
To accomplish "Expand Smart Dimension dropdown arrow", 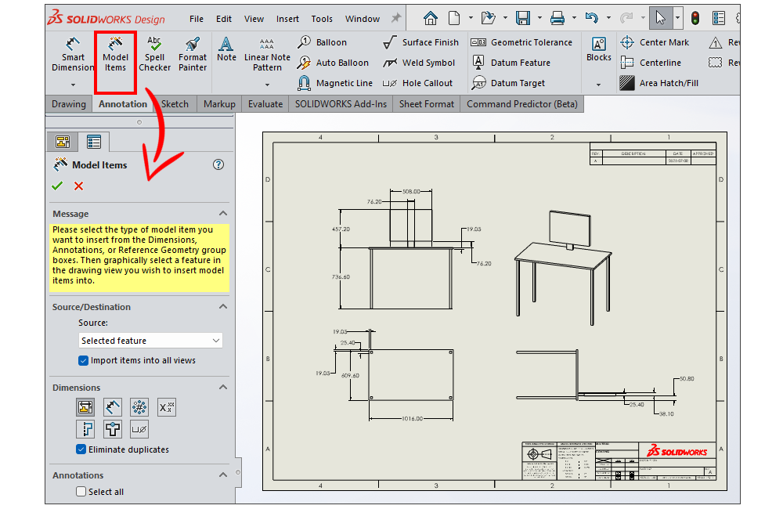I will point(73,85).
